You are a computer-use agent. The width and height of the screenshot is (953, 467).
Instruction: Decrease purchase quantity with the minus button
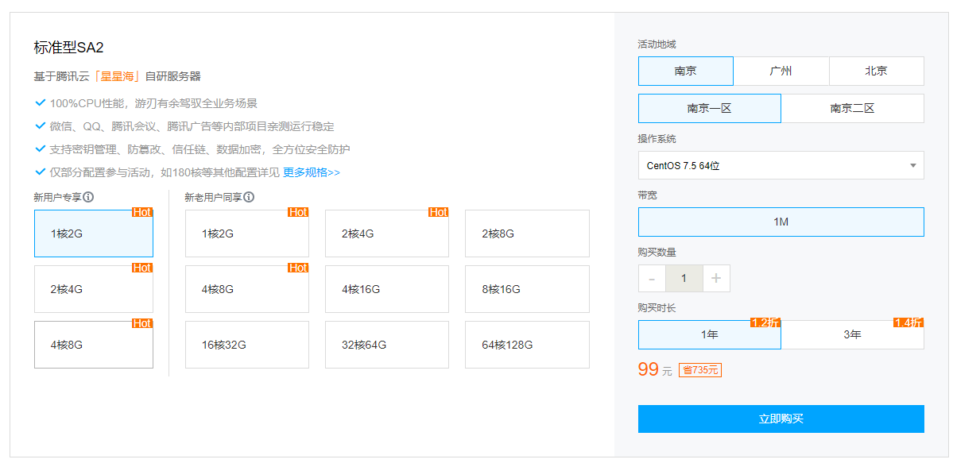click(x=652, y=279)
